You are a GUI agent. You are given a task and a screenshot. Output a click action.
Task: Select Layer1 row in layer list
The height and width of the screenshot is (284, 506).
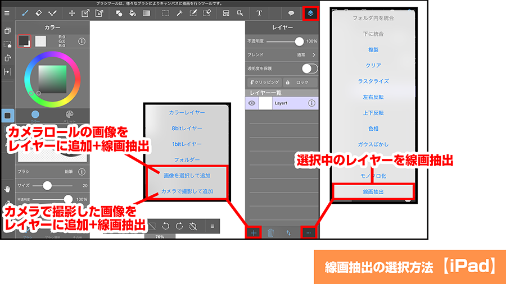coord(282,103)
